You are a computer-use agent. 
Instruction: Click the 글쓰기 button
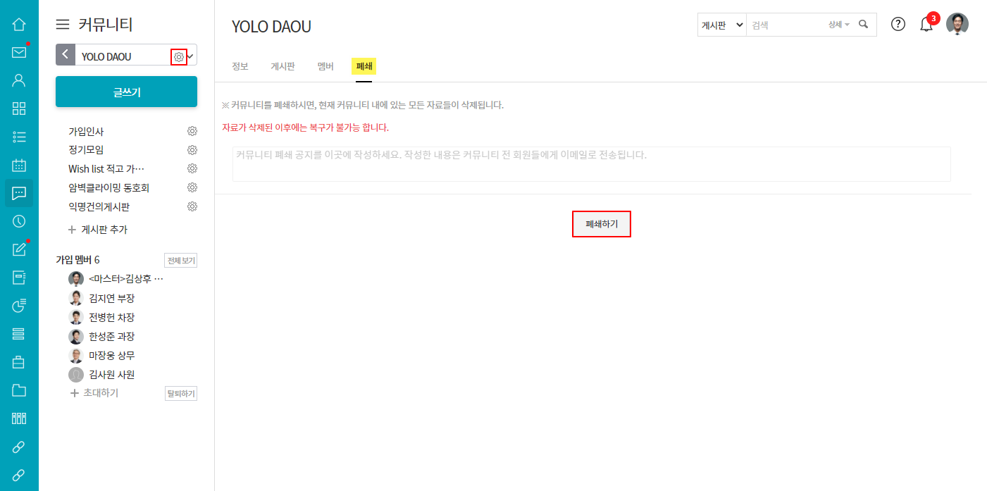click(126, 92)
